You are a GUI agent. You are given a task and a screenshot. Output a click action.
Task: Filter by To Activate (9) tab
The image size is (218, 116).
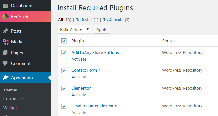(x=116, y=20)
